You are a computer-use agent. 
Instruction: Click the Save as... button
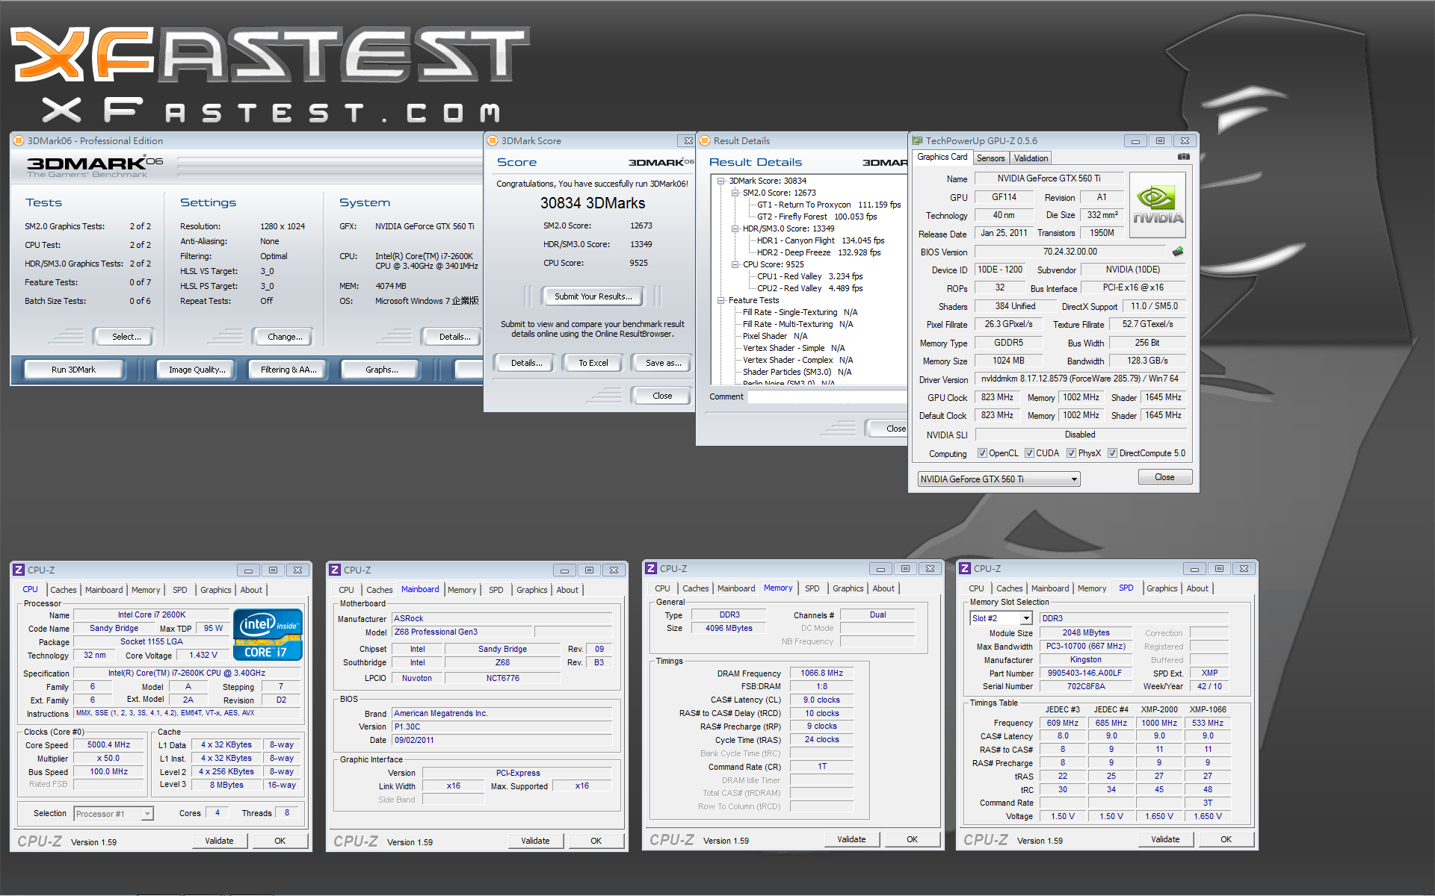tap(663, 363)
